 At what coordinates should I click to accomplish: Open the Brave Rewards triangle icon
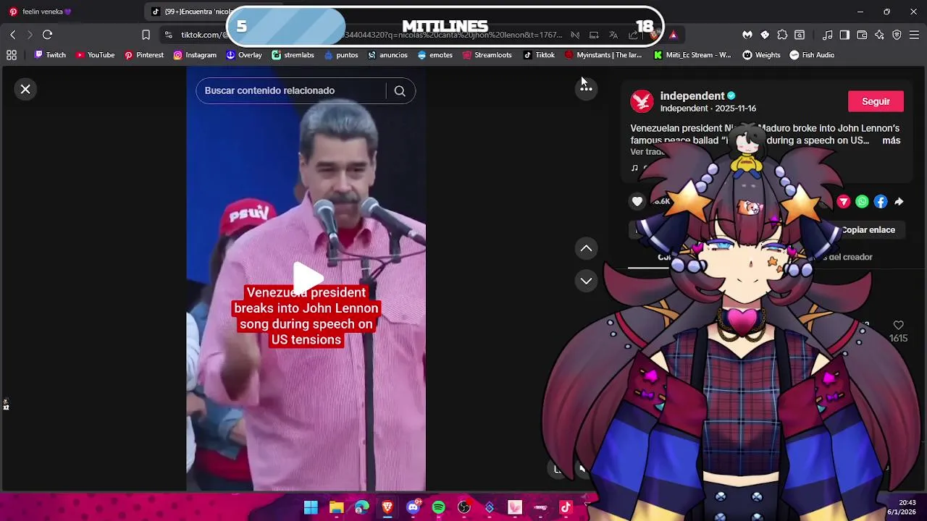tap(673, 35)
